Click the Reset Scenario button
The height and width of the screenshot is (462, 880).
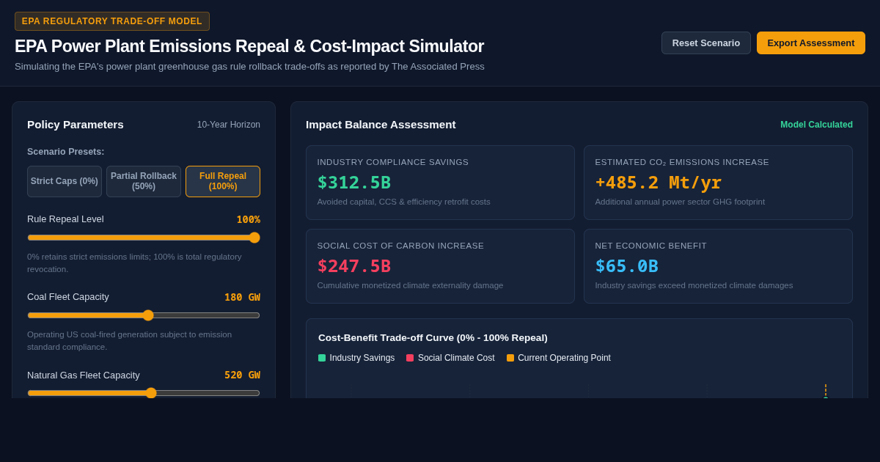pos(705,43)
